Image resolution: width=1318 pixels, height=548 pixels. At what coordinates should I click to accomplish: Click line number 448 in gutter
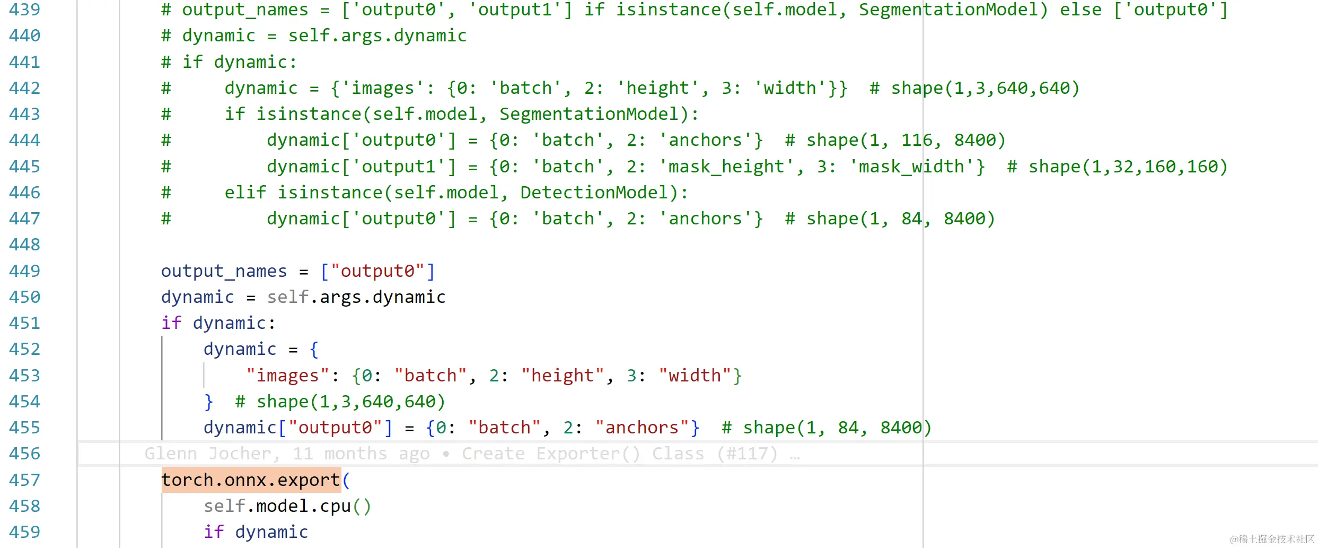(x=24, y=245)
